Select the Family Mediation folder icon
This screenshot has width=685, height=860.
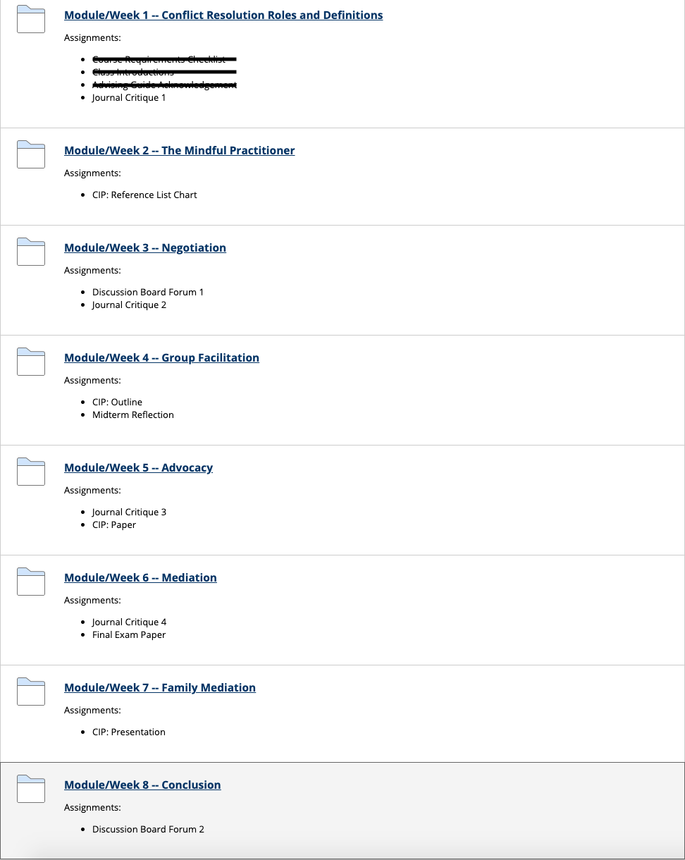31,692
